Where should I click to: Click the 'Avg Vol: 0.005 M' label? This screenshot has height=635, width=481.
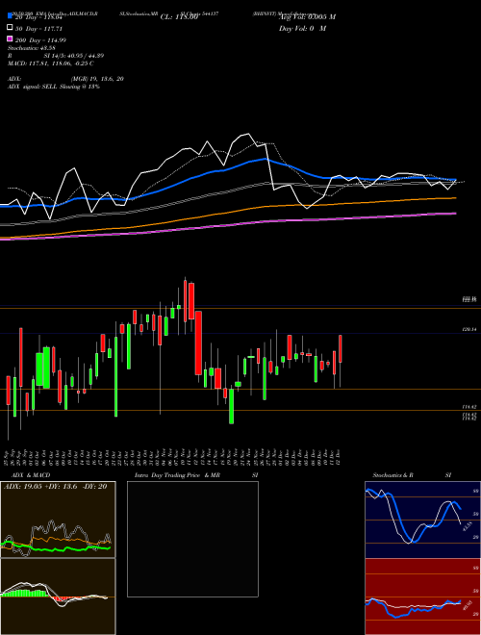pos(307,16)
